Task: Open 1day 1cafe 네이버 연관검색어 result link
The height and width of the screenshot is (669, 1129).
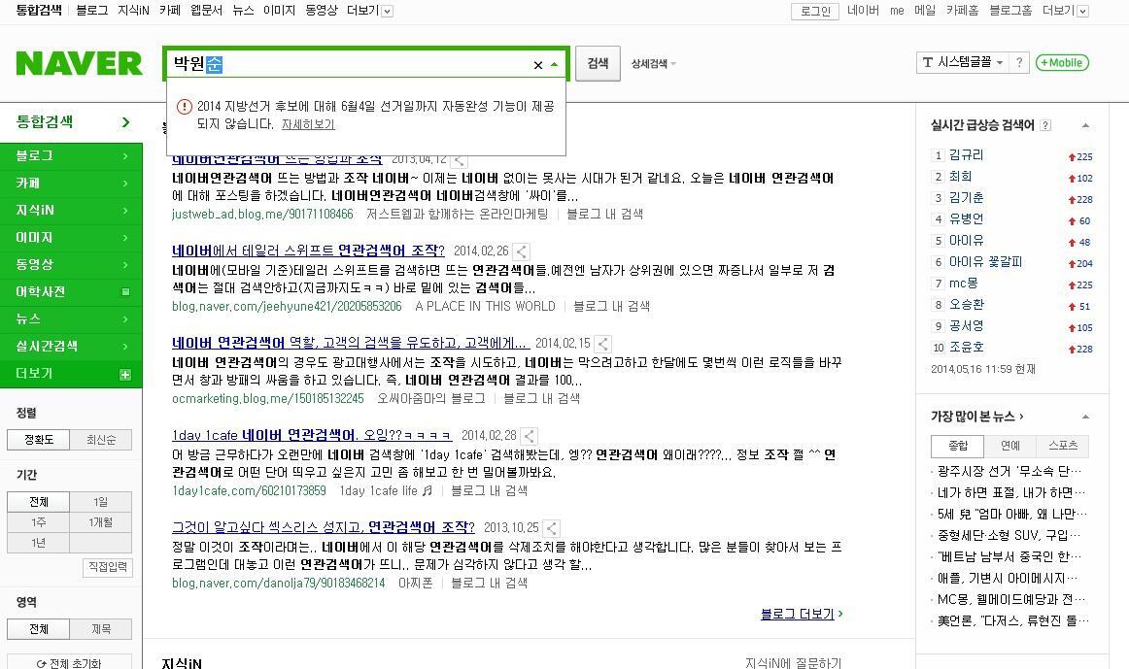Action: (x=312, y=435)
